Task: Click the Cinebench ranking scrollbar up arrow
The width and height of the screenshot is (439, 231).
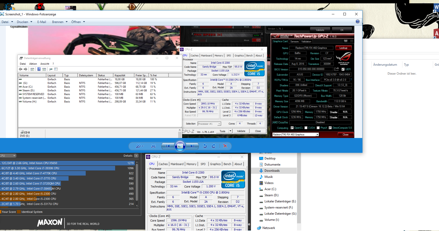Action: pyautogui.click(x=137, y=162)
